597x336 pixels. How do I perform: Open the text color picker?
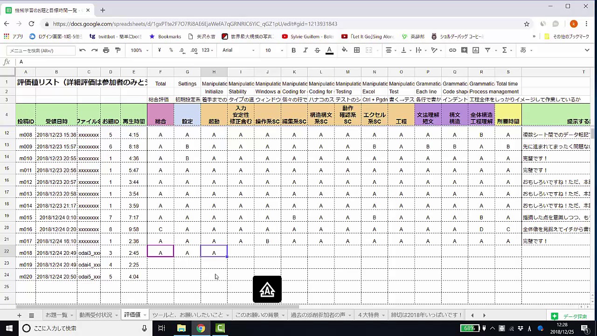click(329, 50)
